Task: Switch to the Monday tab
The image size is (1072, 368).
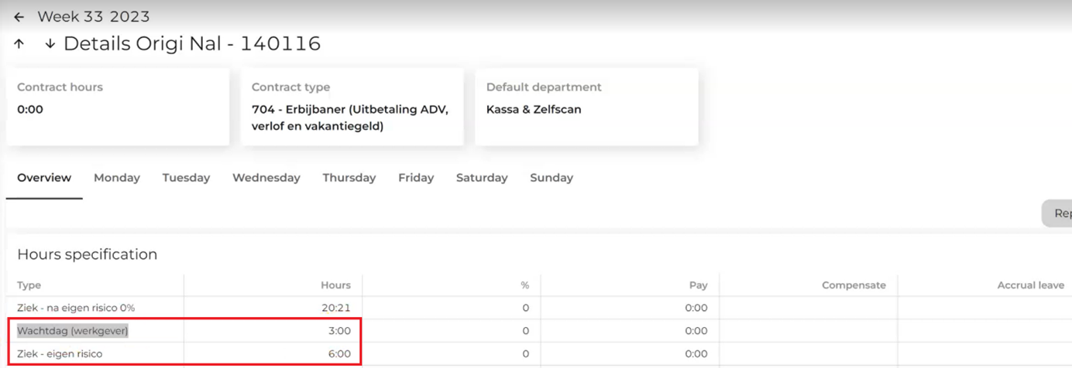Action: point(117,178)
